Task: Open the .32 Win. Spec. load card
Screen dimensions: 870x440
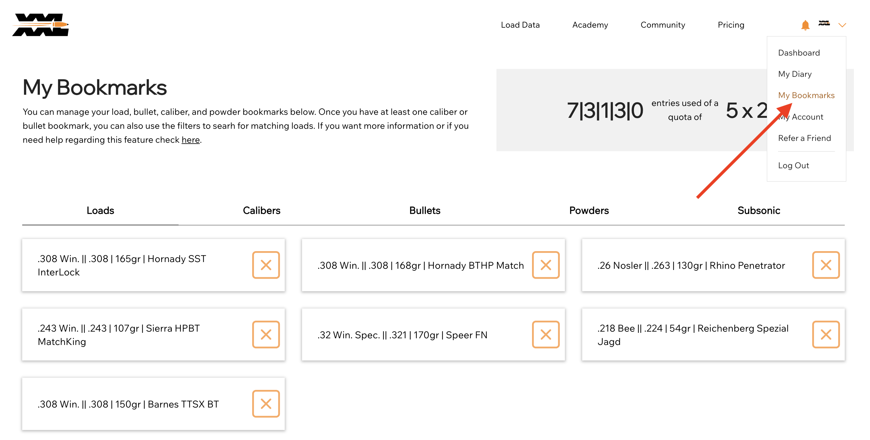Action: (402, 335)
